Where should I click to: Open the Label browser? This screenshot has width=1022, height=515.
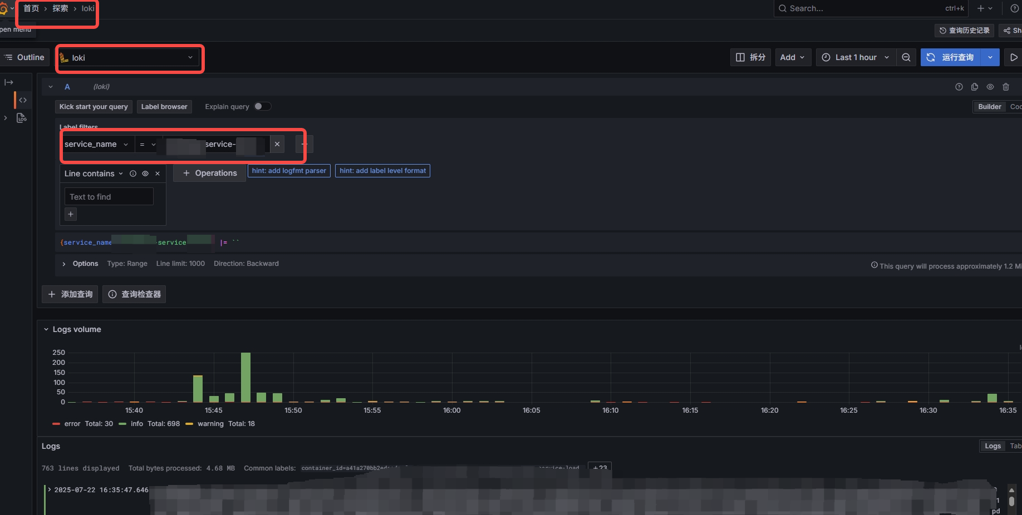pyautogui.click(x=164, y=106)
